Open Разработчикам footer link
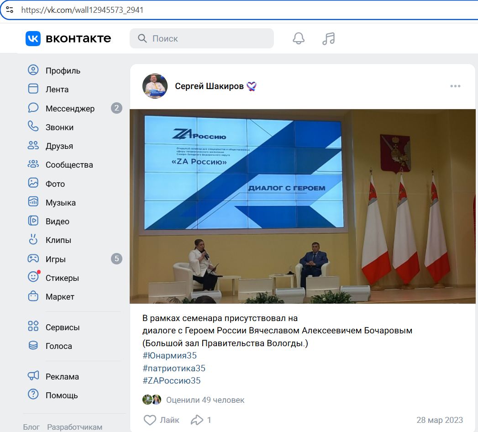Image resolution: width=478 pixels, height=432 pixels. tap(75, 427)
